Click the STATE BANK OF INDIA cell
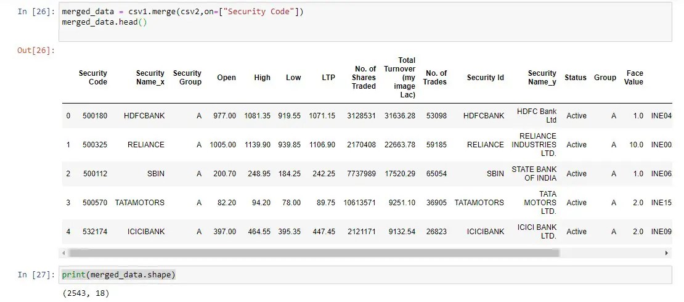 534,173
